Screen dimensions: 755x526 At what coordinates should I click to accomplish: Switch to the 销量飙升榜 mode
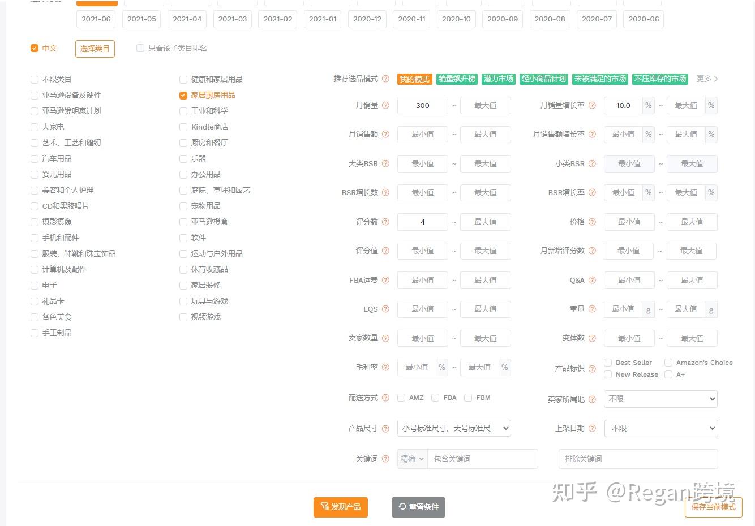pyautogui.click(x=457, y=79)
